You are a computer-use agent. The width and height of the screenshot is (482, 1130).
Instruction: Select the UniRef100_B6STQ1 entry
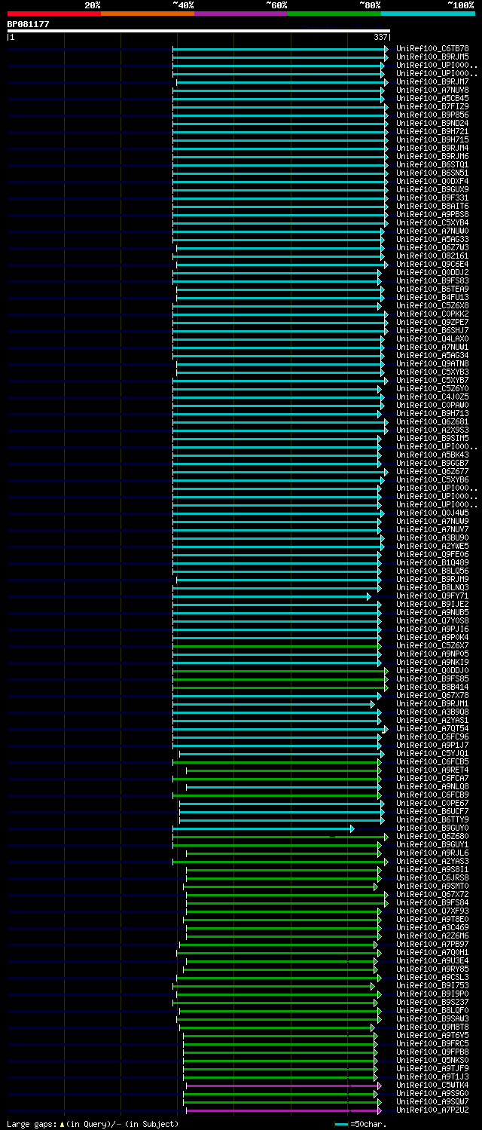432,164
